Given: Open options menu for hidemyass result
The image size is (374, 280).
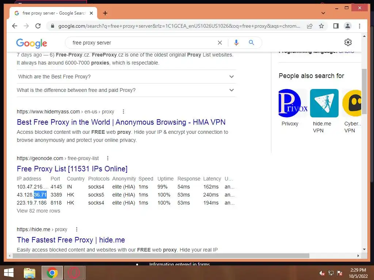Looking at the screenshot, I should [123, 112].
